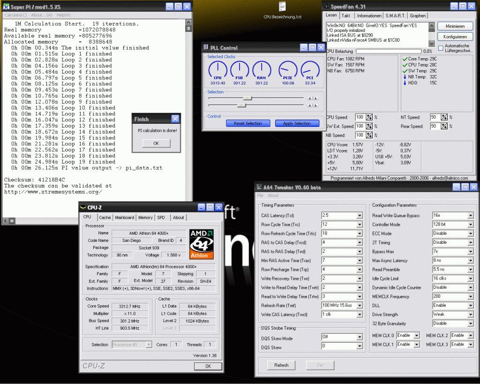Open the 2T Timing dropdown
This screenshot has width=480, height=384.
click(x=471, y=242)
